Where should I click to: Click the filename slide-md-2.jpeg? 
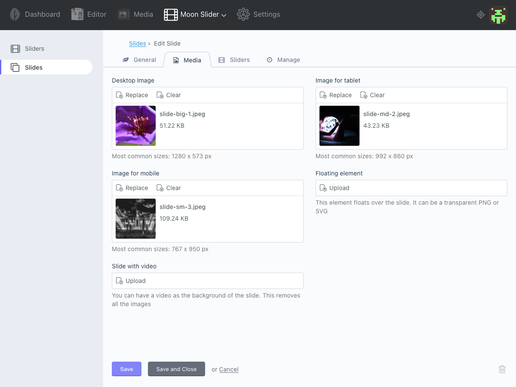387,114
